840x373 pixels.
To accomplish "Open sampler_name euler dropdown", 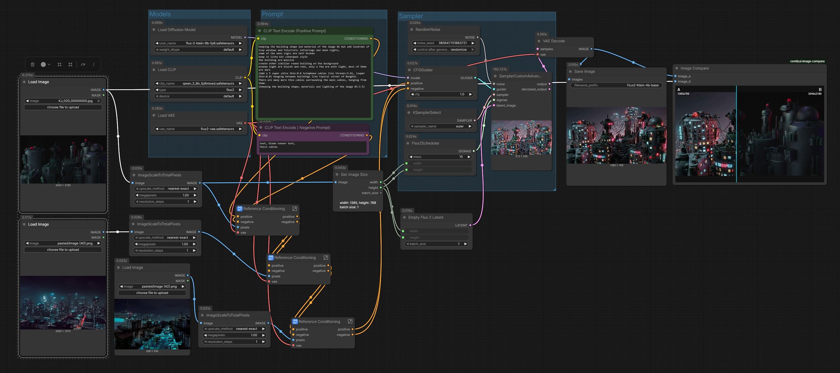I will [x=441, y=127].
